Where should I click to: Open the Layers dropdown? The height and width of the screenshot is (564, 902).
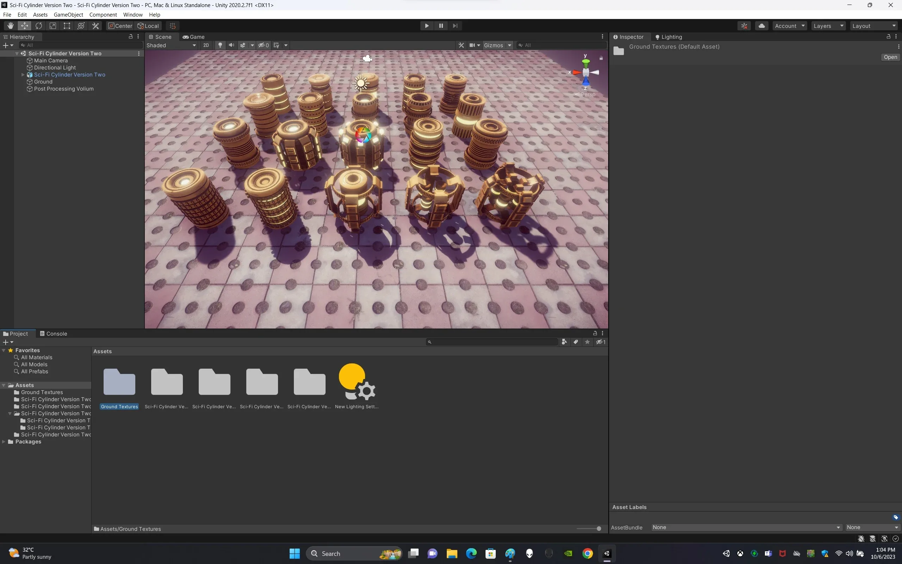828,26
